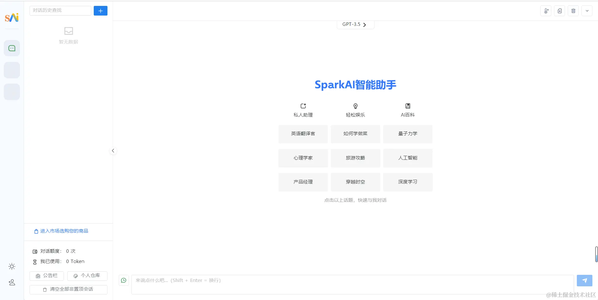This screenshot has height=300, width=598.
Task: Click the send paper-plane button
Action: click(585, 280)
